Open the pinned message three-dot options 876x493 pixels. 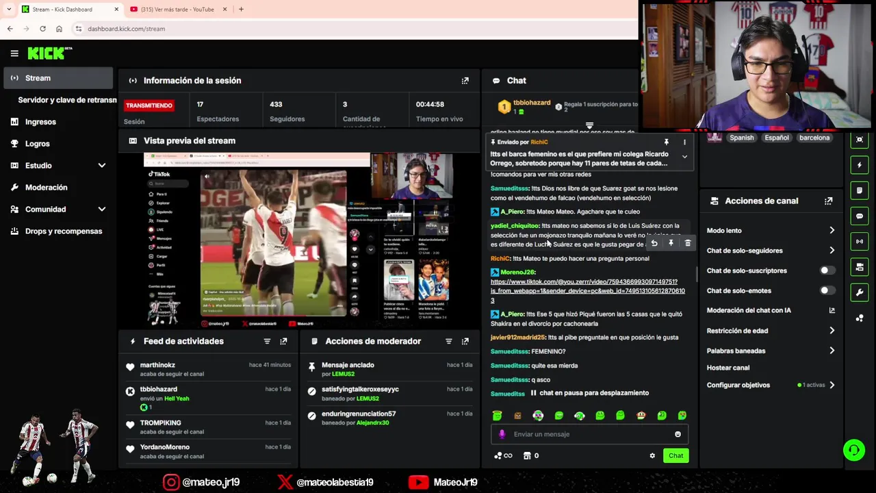pos(684,142)
